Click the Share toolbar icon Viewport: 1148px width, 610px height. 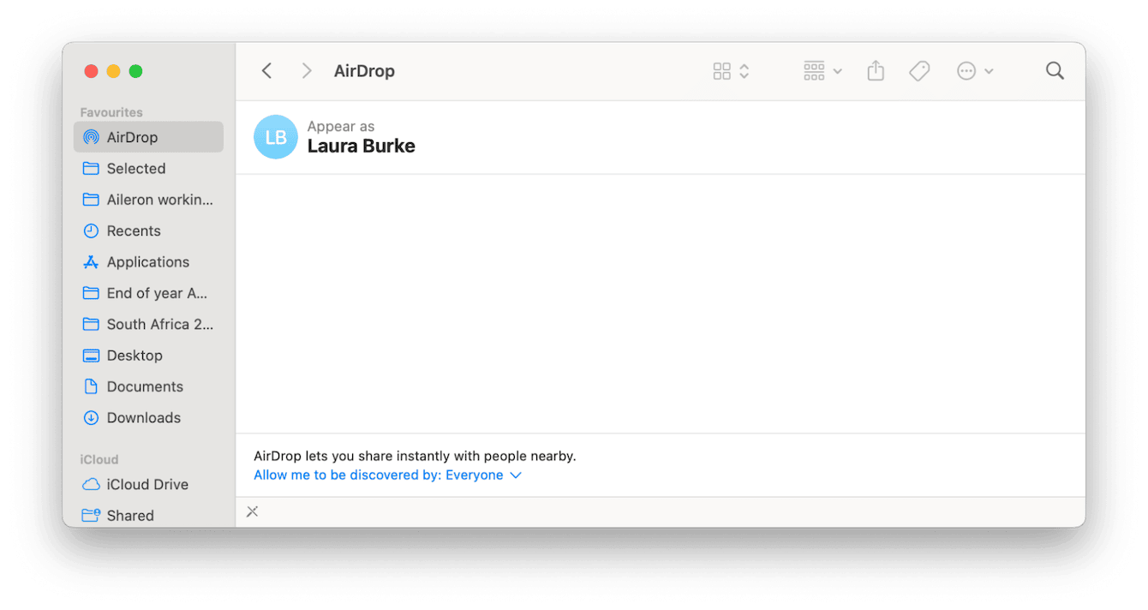coord(875,70)
